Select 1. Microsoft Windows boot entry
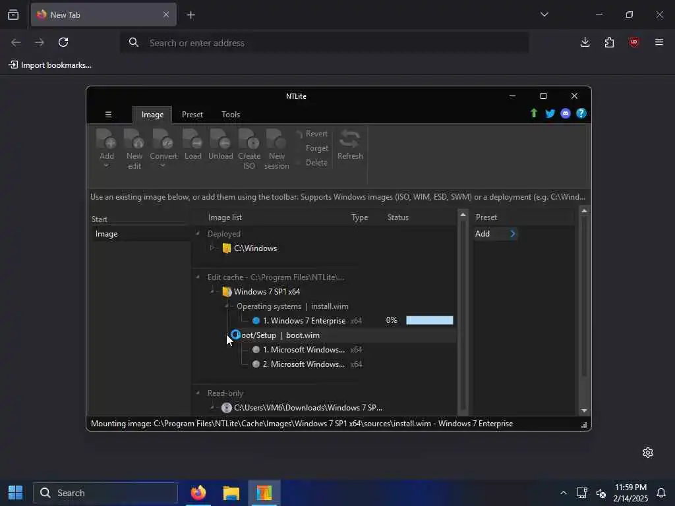The width and height of the screenshot is (675, 506). [x=303, y=350]
